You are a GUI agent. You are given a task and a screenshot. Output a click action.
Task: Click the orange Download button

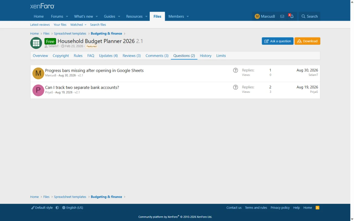tap(307, 41)
